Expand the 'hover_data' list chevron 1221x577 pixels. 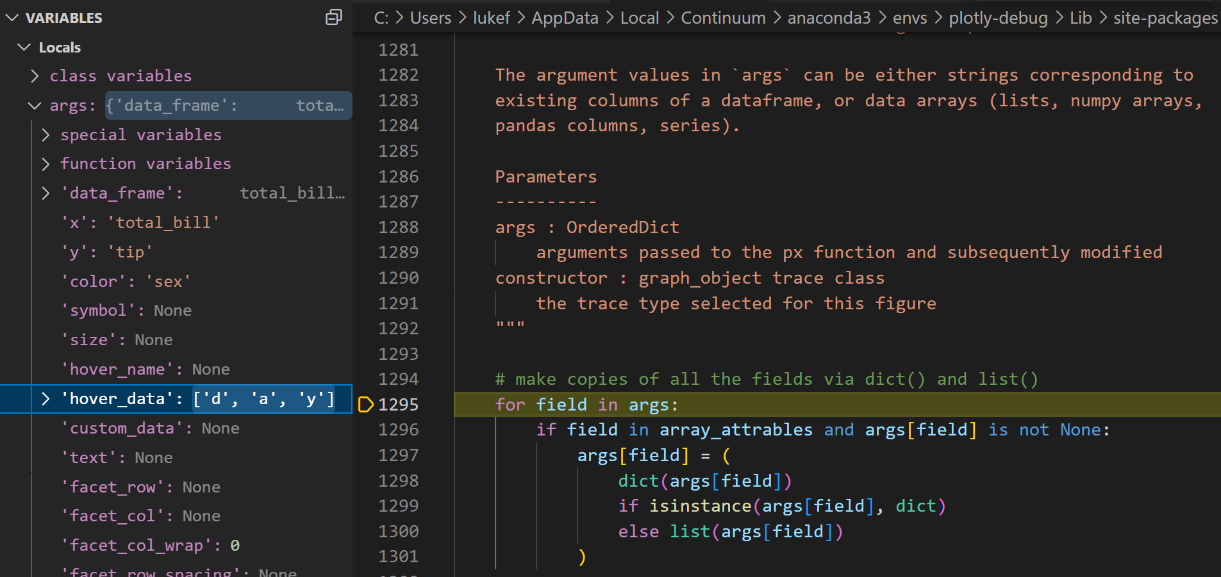click(x=46, y=399)
